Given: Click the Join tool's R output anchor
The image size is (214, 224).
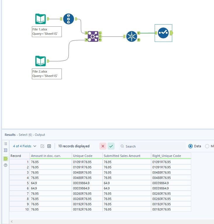Looking at the screenshot, I should (x=100, y=40).
